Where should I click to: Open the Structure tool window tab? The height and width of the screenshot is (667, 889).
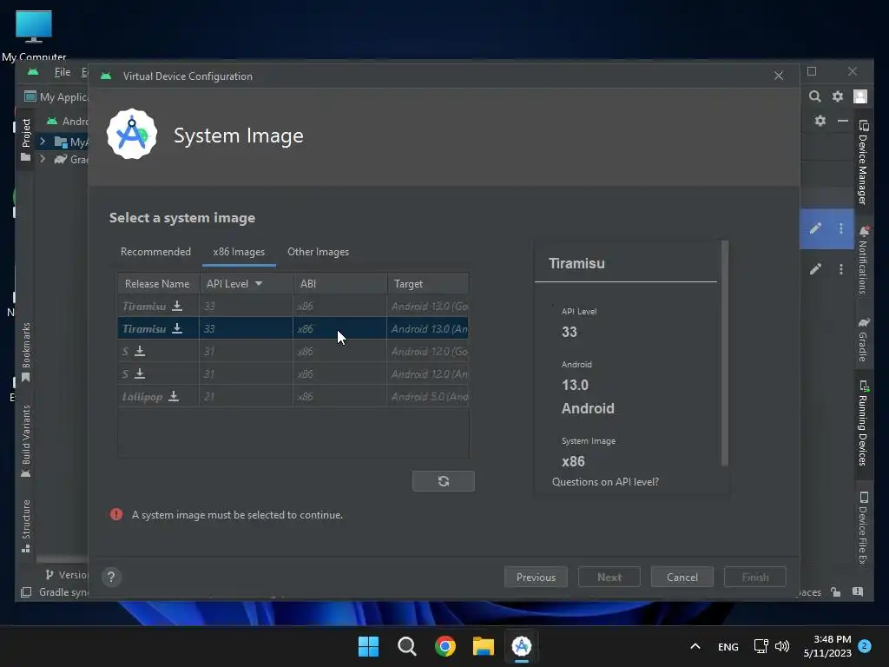(x=25, y=525)
